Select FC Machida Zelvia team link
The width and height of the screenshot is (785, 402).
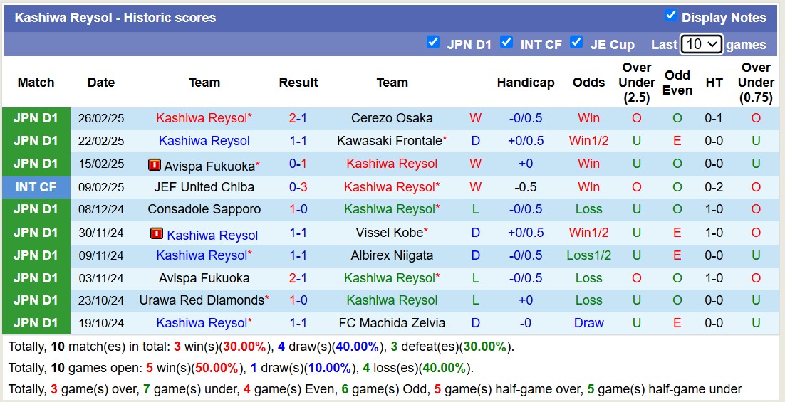point(392,323)
